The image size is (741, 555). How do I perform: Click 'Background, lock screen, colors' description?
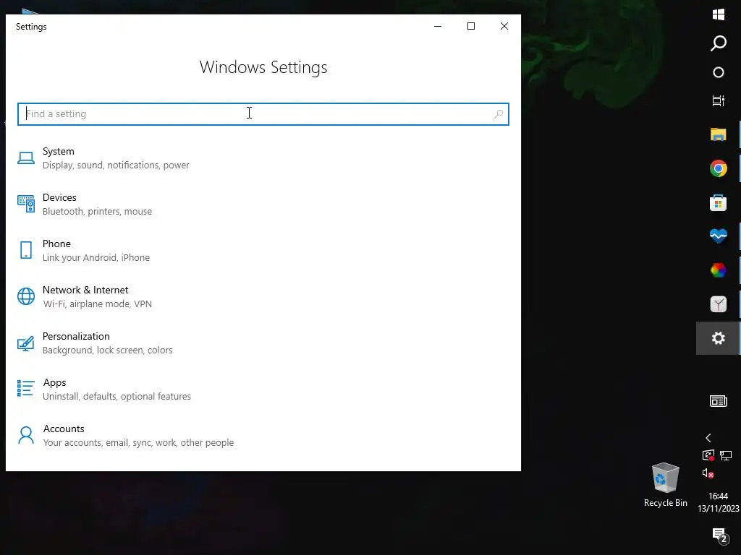107,350
